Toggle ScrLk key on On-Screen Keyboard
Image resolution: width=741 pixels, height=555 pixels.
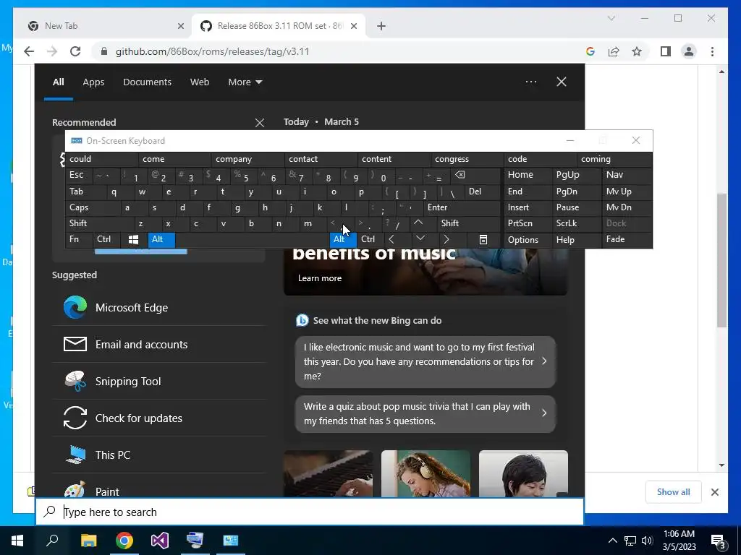(576, 223)
